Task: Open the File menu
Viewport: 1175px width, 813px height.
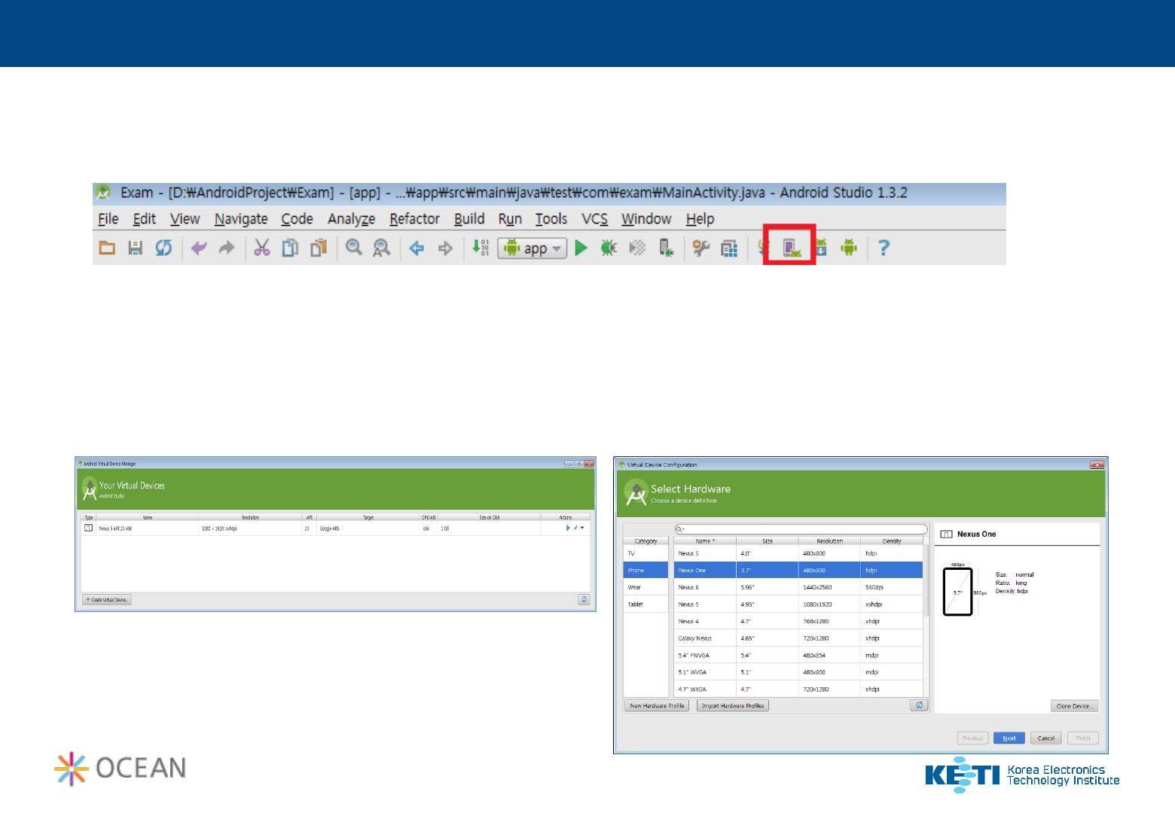Action: tap(108, 219)
